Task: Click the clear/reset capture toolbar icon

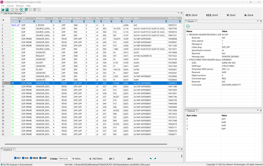Action: 20,9
